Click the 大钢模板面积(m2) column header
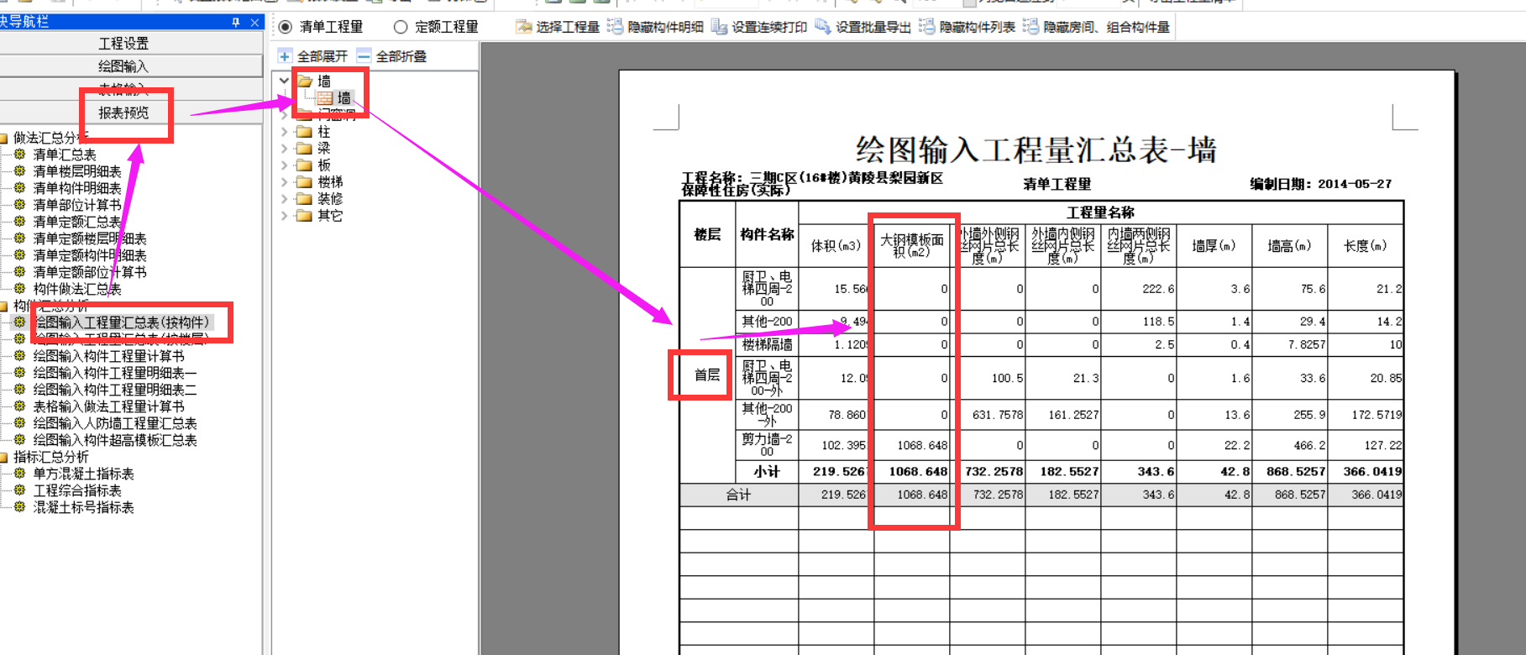Screen dimensions: 1526x655 coord(912,245)
